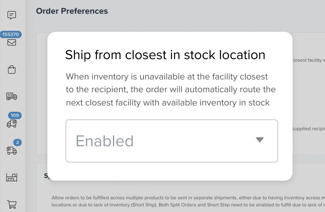Click the Enabled text inside the selector

[x=105, y=141]
